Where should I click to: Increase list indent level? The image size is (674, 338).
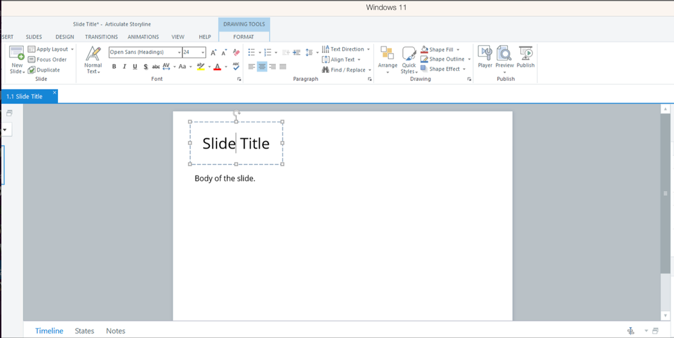(x=297, y=53)
